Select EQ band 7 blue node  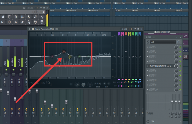[x=97, y=56]
